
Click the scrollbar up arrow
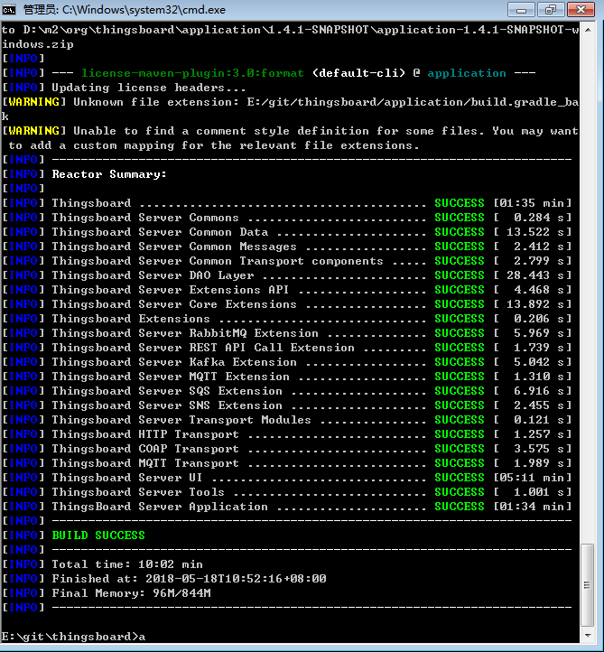588,30
